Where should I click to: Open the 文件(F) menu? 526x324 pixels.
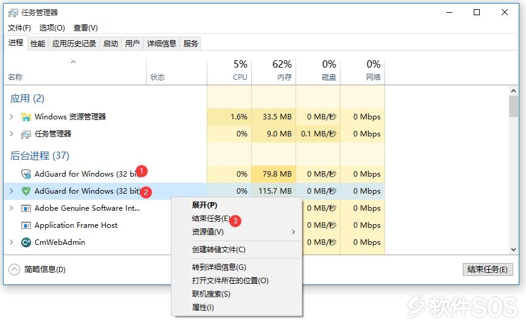[x=19, y=28]
